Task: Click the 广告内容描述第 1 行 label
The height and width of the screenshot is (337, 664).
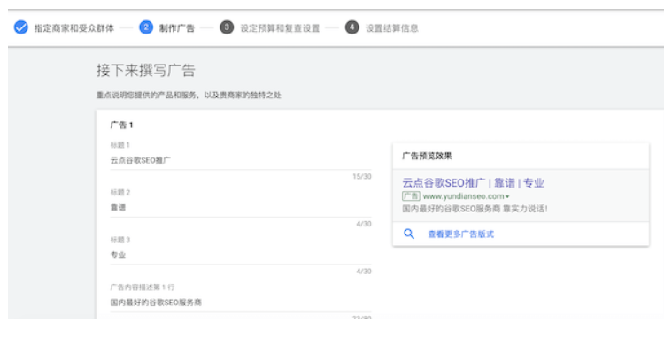Action: (143, 287)
